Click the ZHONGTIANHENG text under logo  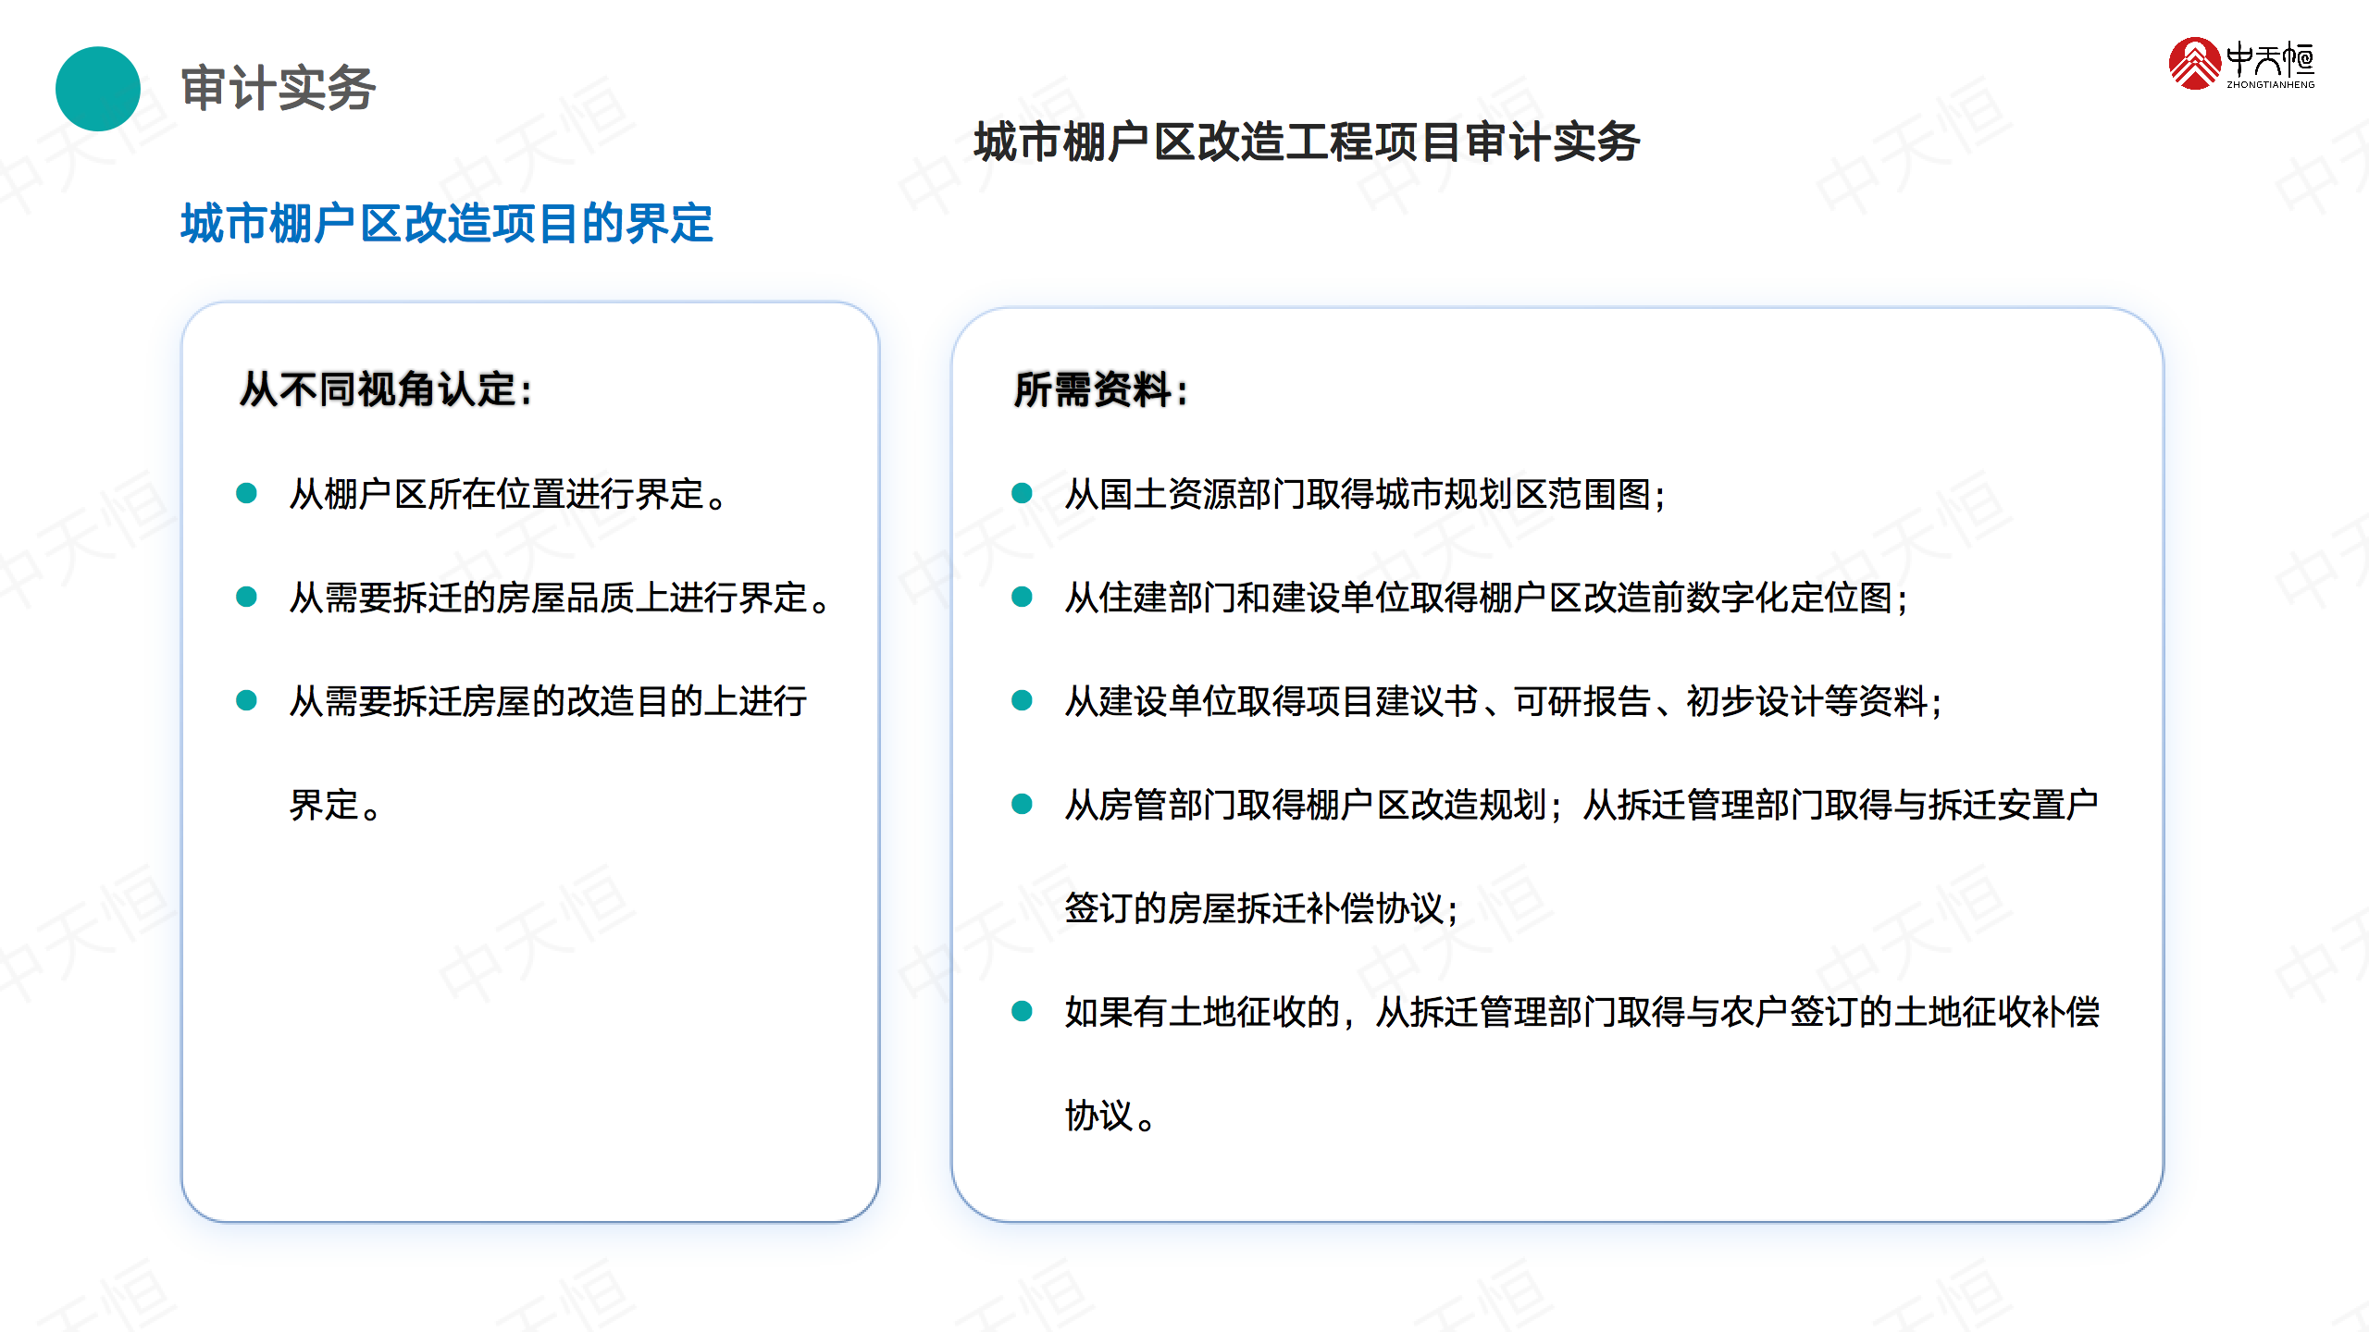click(x=2270, y=85)
